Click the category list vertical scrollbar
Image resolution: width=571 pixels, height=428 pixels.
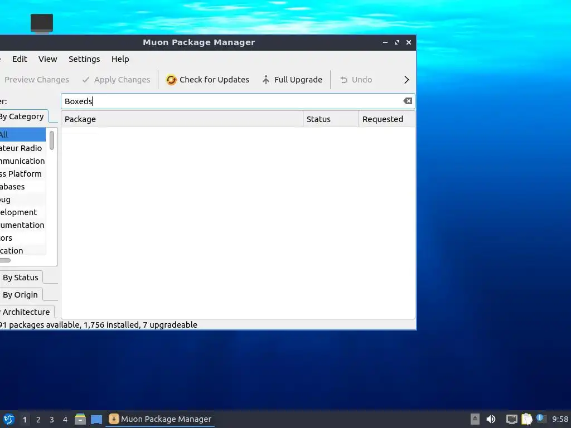[x=52, y=140]
